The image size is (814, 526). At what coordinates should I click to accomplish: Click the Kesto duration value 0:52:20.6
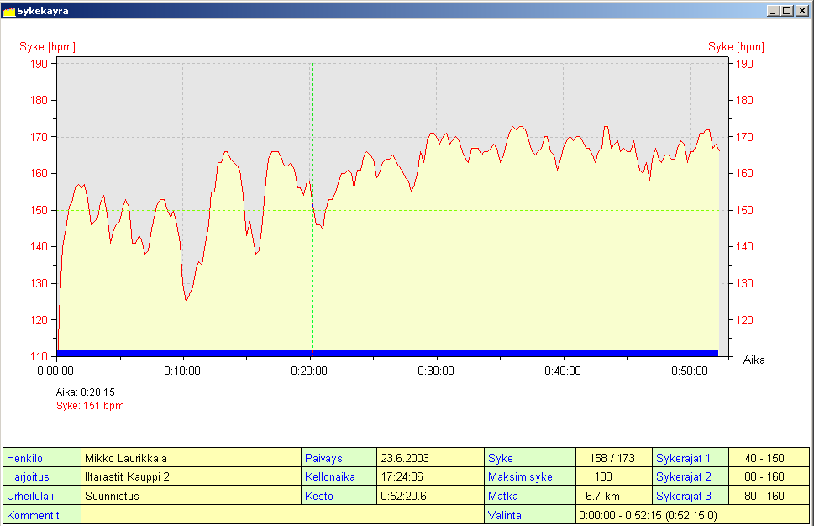(429, 496)
